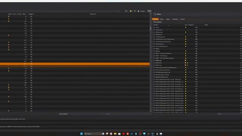The width and height of the screenshot is (242, 136).
Task: Click the Сортировка sort button
Action: click(158, 22)
